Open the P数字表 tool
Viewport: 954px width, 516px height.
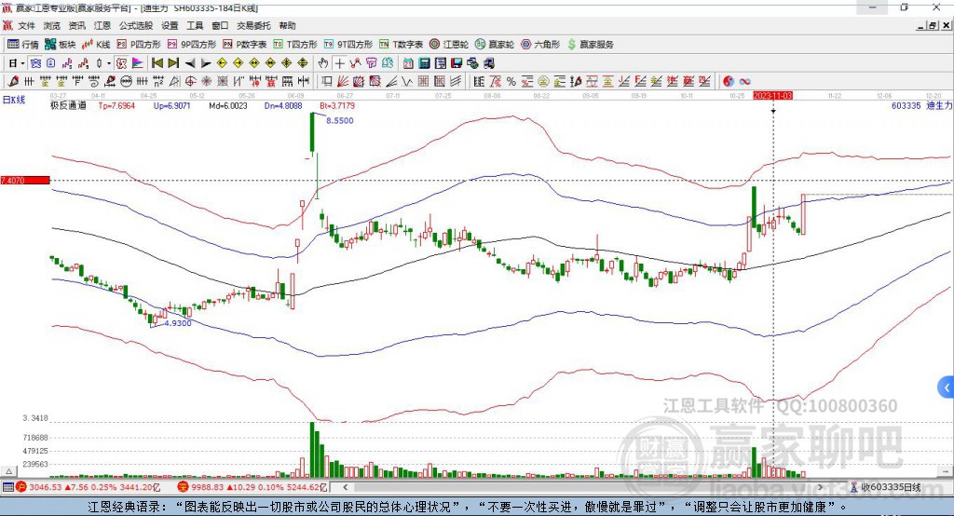[x=245, y=45]
